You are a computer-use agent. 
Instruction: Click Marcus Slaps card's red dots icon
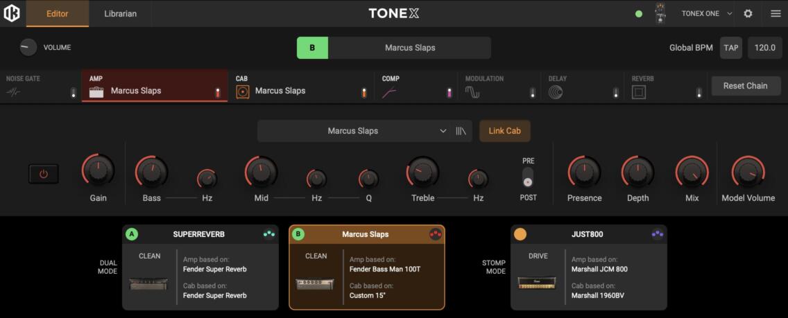coord(435,234)
